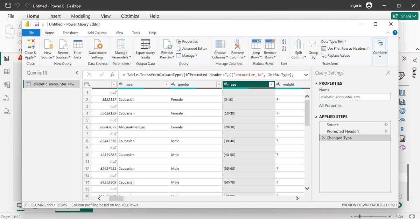Click the query Name input field
Screen dimensions: 420x219
355,97
